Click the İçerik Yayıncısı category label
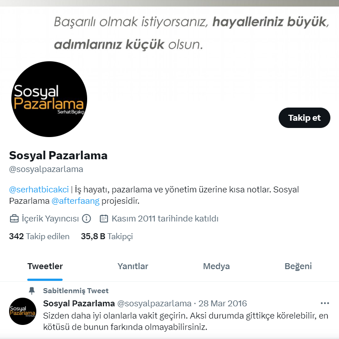This screenshot has height=339, width=339. [x=50, y=219]
